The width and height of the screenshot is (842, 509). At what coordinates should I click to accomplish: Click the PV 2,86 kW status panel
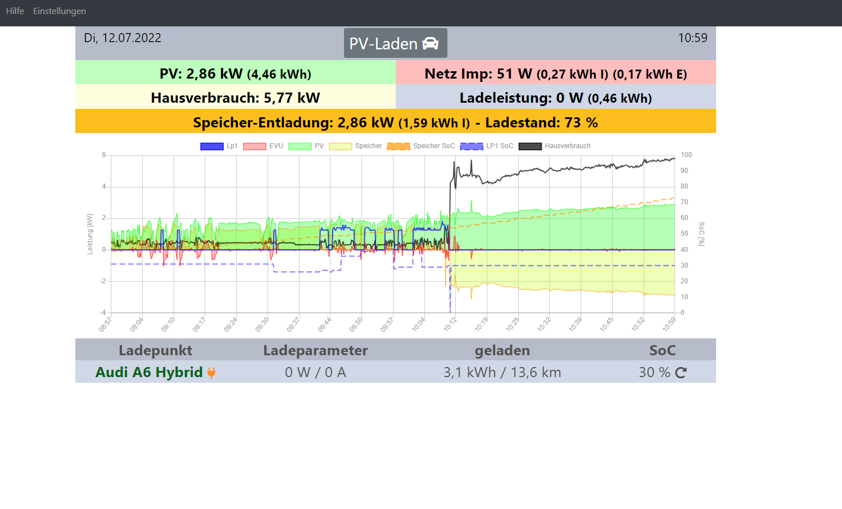[x=236, y=74]
